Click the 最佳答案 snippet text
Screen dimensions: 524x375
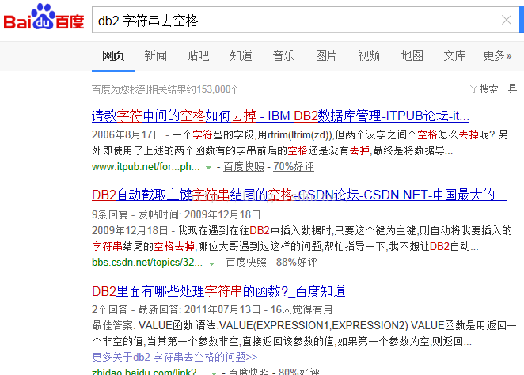pyautogui.click(x=304, y=333)
